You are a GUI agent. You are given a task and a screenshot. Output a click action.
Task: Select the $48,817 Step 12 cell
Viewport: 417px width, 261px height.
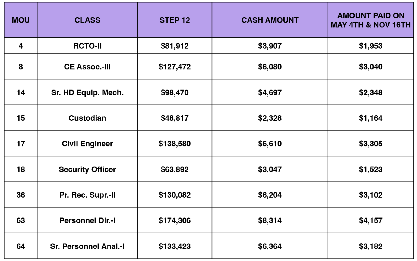(x=175, y=118)
